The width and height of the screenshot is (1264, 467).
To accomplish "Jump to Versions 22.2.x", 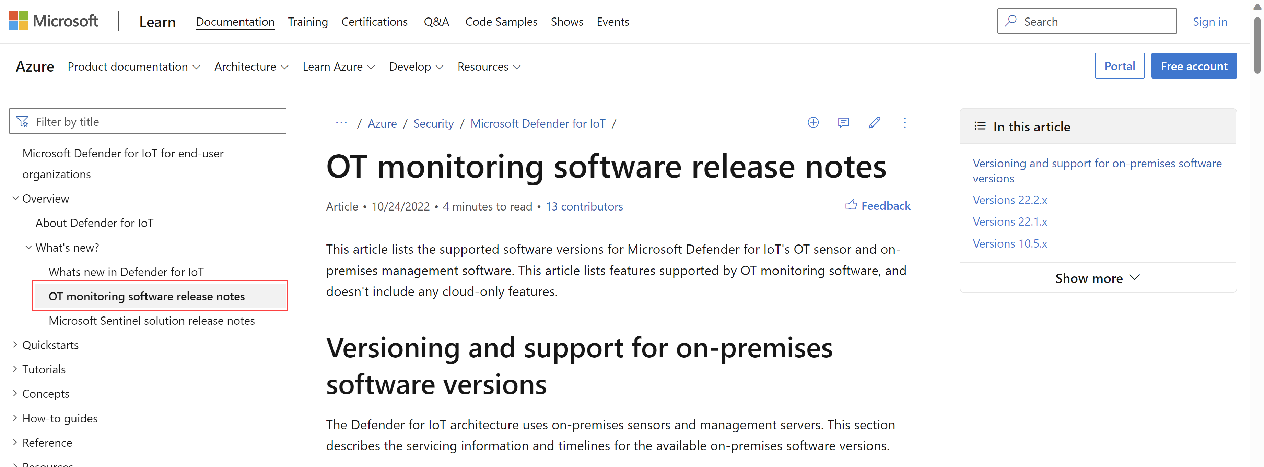I will 1010,200.
